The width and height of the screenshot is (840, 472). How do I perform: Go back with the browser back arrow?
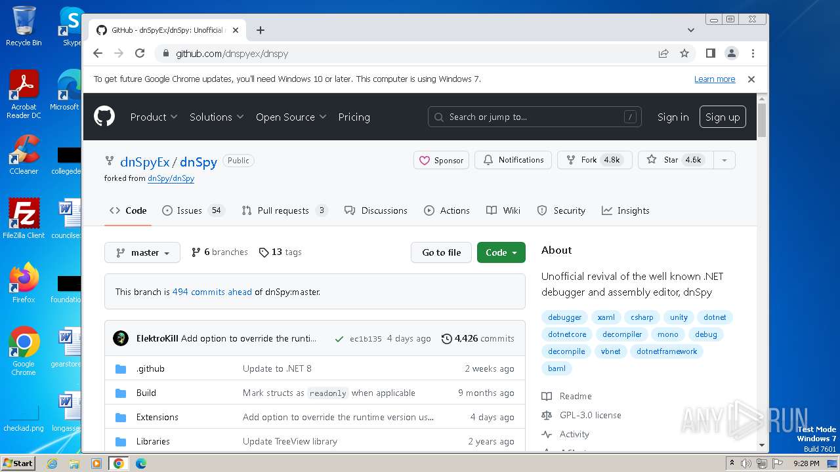(98, 54)
